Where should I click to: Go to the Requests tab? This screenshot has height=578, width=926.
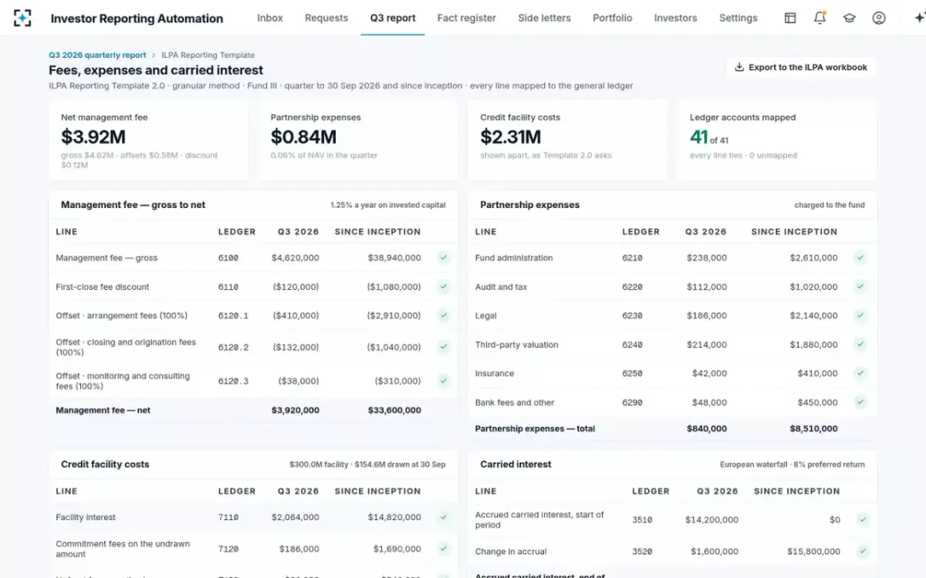pyautogui.click(x=326, y=18)
